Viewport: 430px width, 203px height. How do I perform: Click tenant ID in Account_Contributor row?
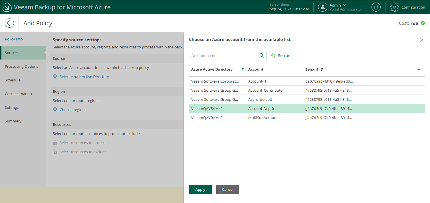click(328, 90)
